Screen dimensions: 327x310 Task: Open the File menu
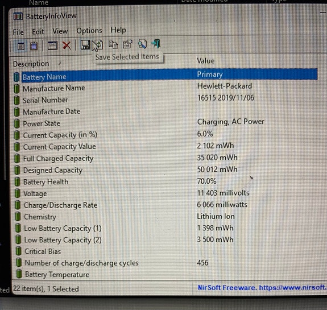click(18, 32)
